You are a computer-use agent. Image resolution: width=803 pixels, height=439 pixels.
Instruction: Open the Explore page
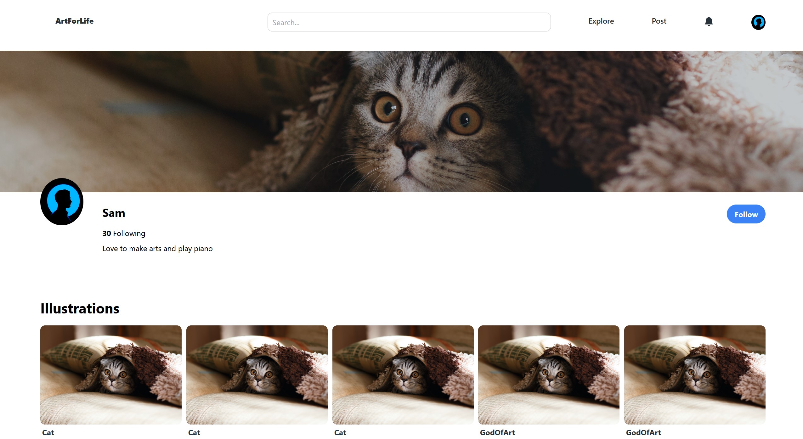601,21
